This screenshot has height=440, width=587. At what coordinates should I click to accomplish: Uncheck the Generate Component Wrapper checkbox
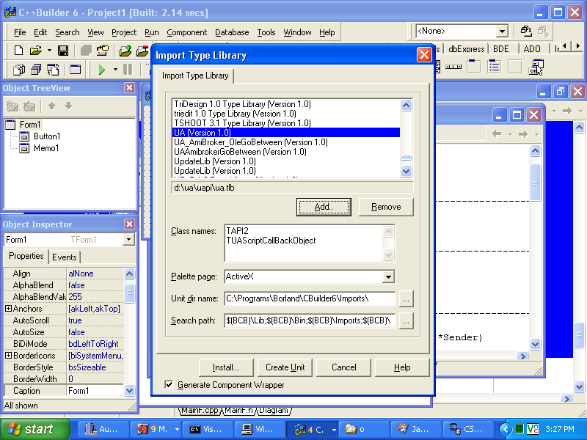(169, 384)
